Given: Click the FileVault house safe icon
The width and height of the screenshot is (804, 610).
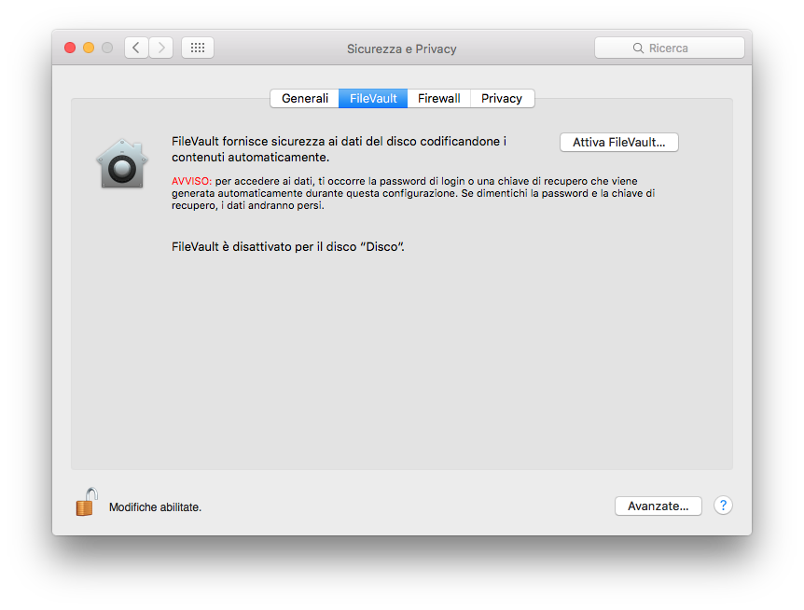Looking at the screenshot, I should point(122,164).
